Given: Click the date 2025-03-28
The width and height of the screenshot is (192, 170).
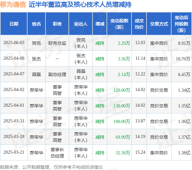Looking at the screenshot, I should (x=14, y=137).
